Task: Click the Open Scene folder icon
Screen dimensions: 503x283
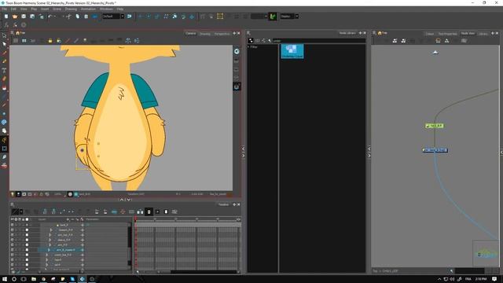Action: tap(15, 17)
